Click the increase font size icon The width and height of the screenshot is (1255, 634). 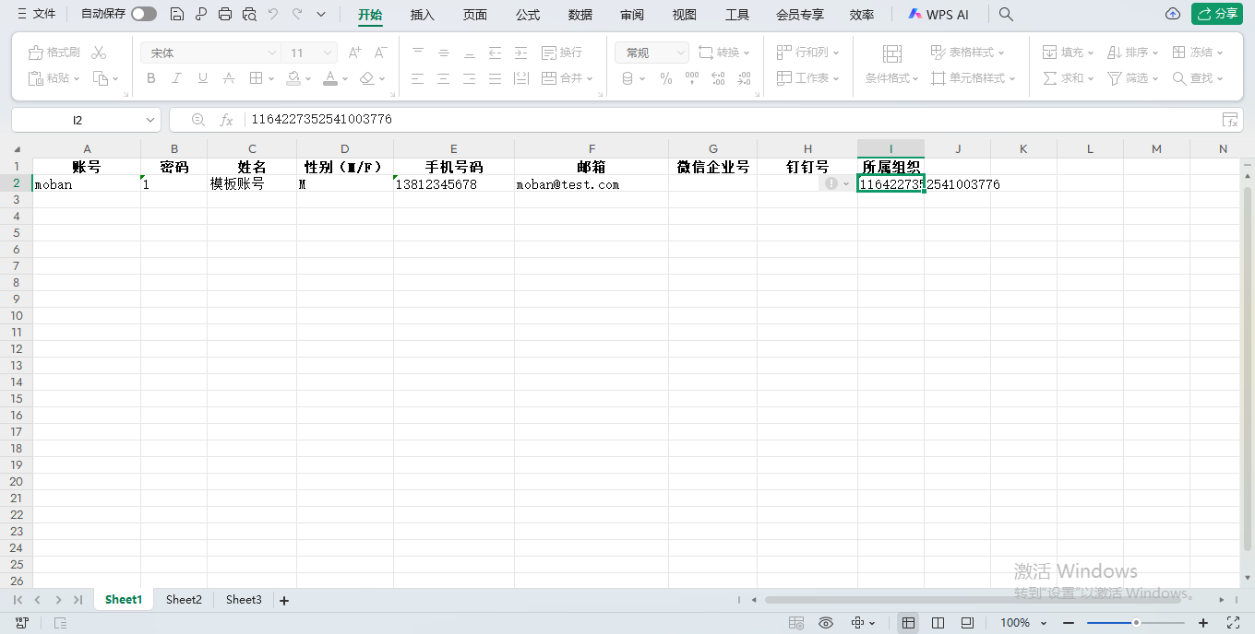click(x=354, y=53)
